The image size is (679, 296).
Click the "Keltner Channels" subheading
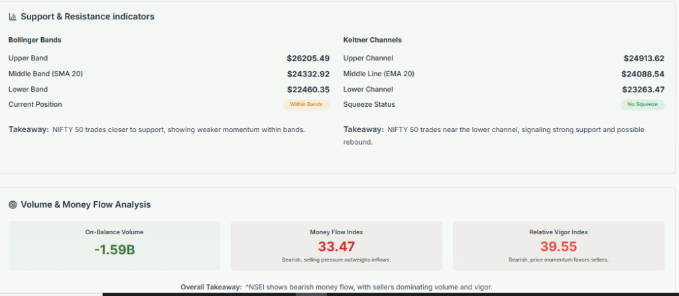[372, 40]
